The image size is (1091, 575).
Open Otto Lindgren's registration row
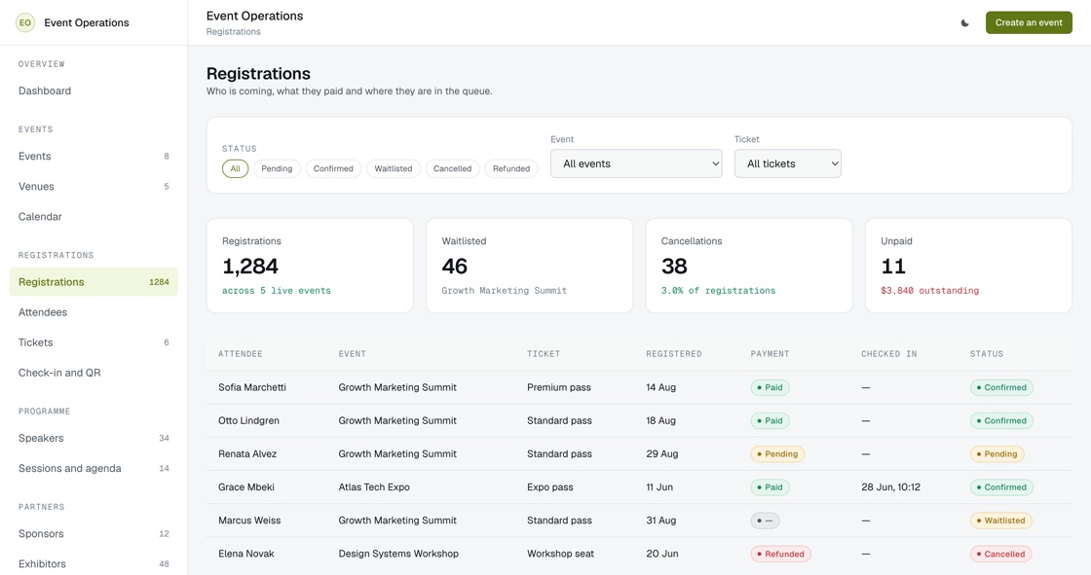coord(639,420)
